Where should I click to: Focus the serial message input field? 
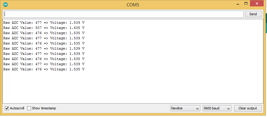click(124, 14)
